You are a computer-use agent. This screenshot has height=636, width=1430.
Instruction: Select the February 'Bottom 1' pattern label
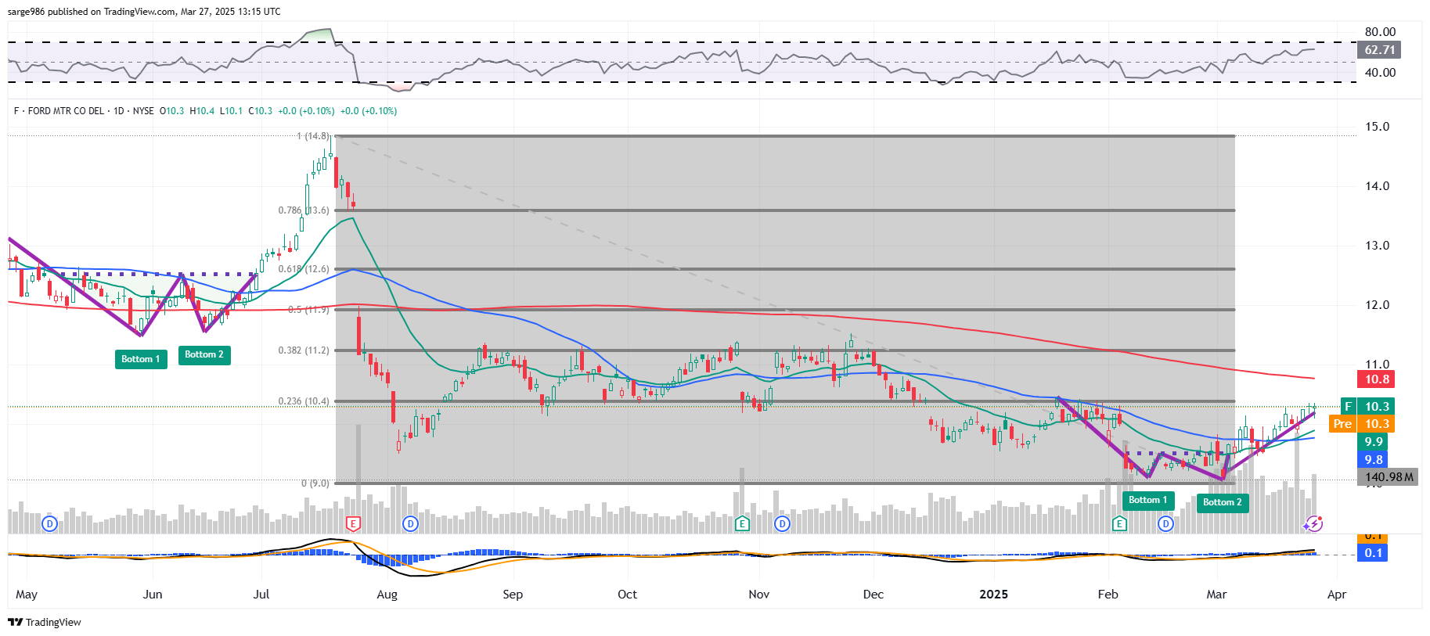point(1147,500)
